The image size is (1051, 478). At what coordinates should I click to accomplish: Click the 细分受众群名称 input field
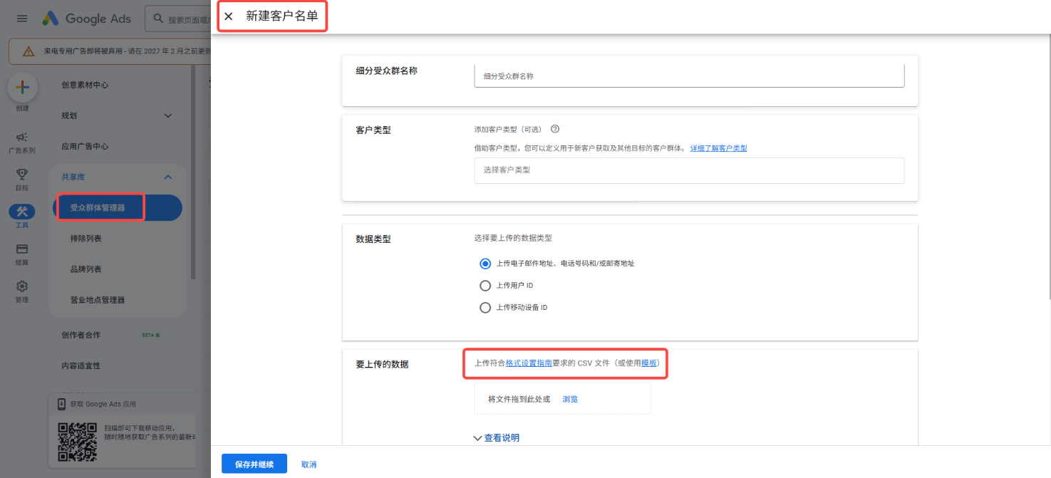pyautogui.click(x=688, y=75)
